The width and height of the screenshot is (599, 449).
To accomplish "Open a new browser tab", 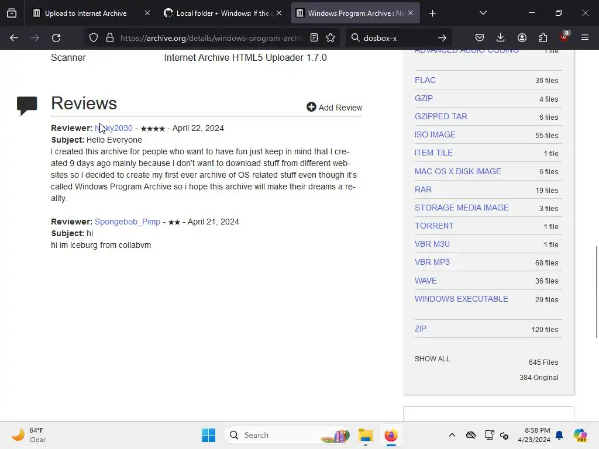I will tap(432, 13).
